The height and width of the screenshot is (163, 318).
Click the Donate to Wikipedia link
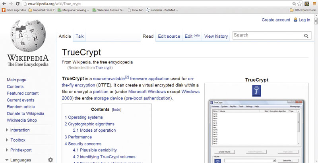(x=25, y=113)
